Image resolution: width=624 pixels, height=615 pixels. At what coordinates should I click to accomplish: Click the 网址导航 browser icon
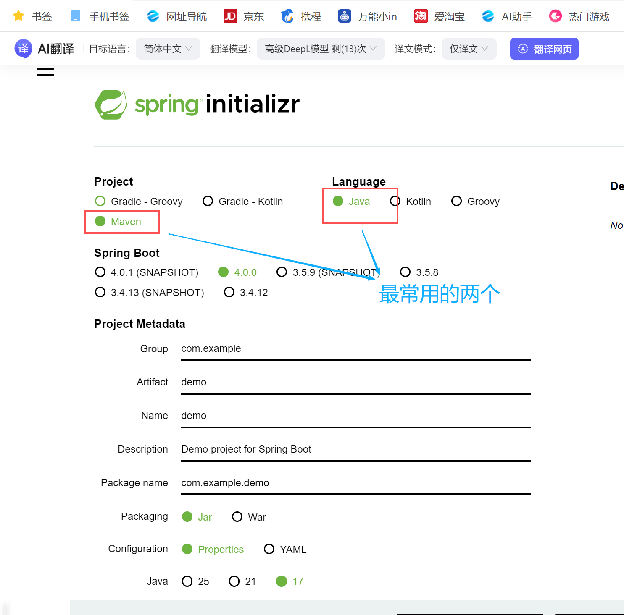tap(153, 16)
